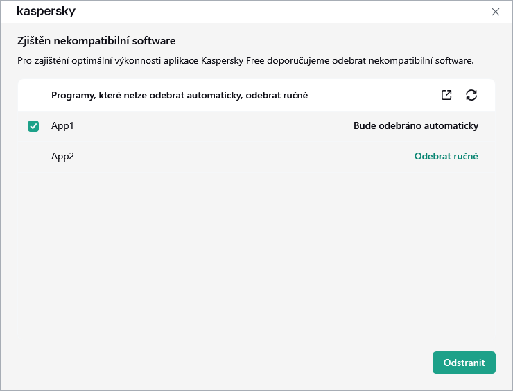
Task: Click the Bude odebráno automaticky status text
Action: click(415, 126)
